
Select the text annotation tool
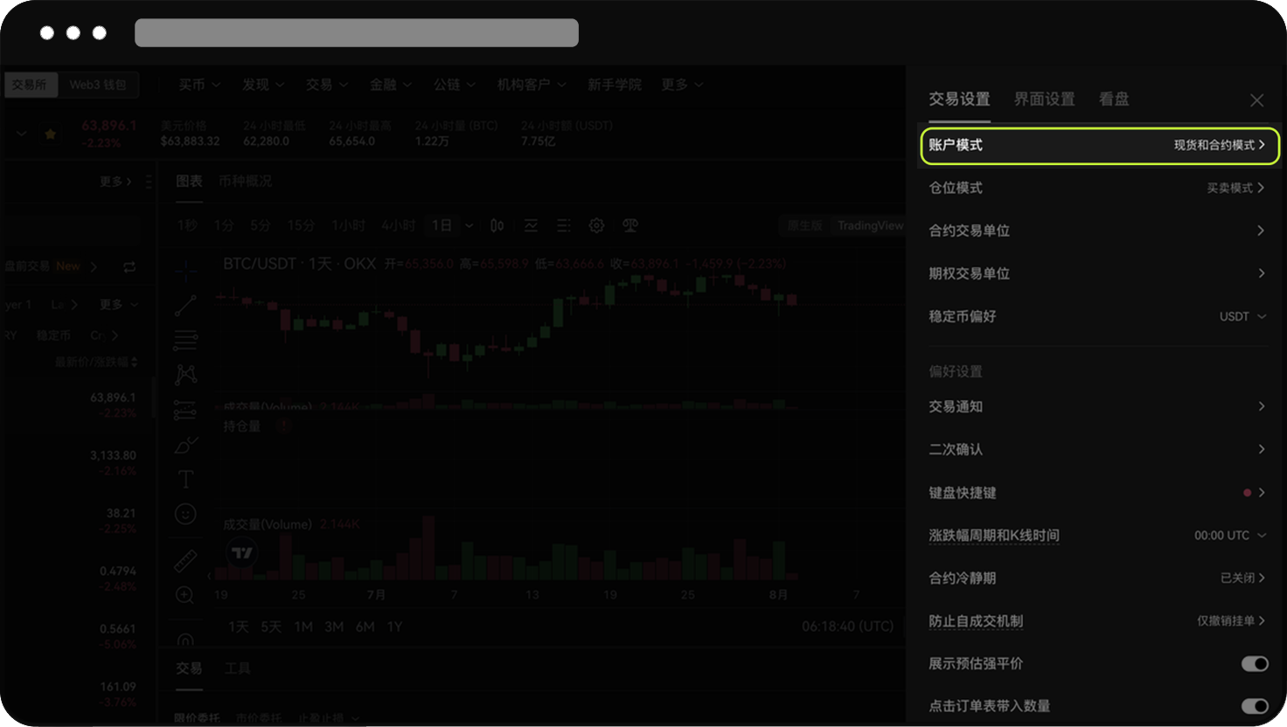tap(185, 479)
